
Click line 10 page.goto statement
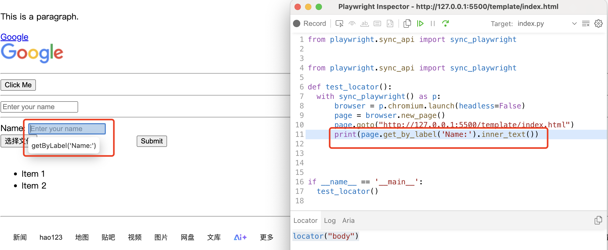pyautogui.click(x=454, y=125)
